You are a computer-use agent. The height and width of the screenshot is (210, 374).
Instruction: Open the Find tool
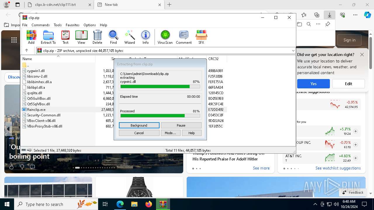point(113,37)
